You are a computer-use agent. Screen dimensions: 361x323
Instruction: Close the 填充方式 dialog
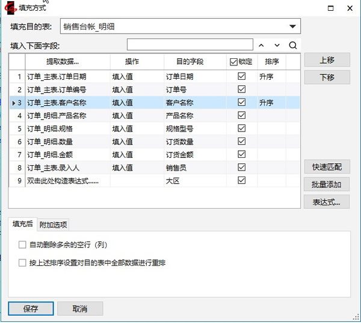coord(350,8)
